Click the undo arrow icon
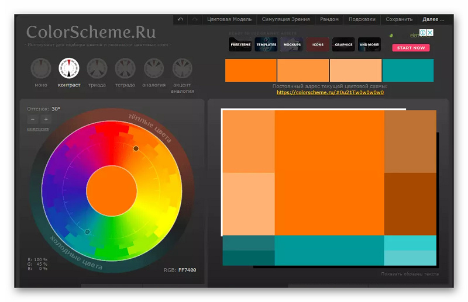 (180, 19)
